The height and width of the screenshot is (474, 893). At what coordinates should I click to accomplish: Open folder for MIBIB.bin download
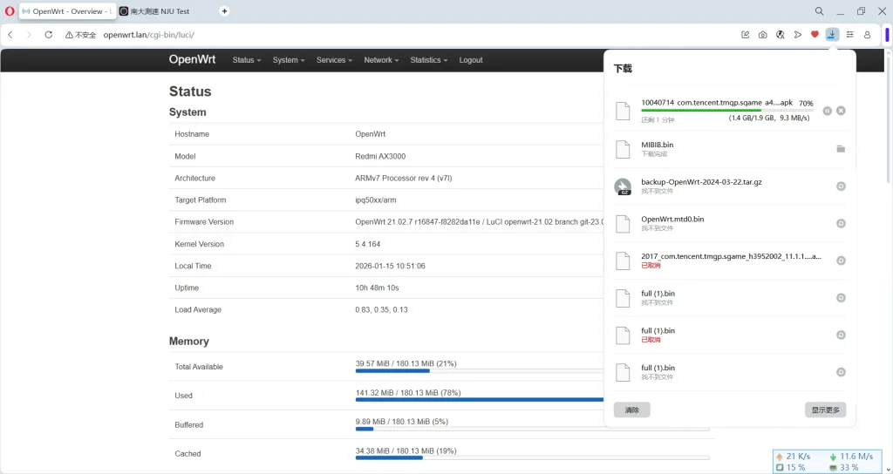coord(841,149)
